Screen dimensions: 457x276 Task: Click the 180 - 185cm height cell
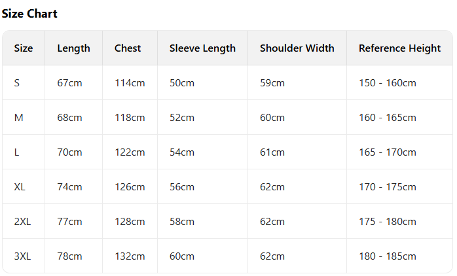[x=387, y=256]
